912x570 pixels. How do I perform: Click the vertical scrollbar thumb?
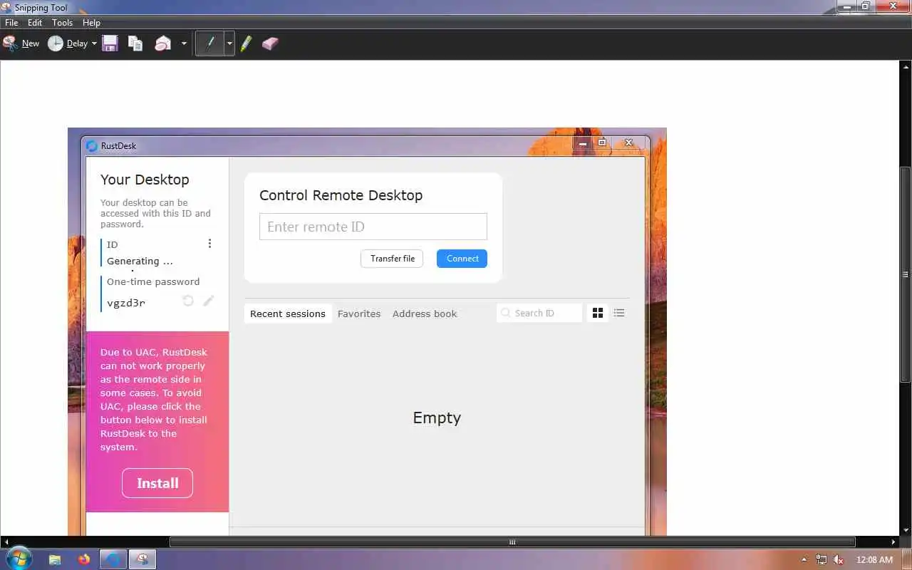(x=906, y=274)
